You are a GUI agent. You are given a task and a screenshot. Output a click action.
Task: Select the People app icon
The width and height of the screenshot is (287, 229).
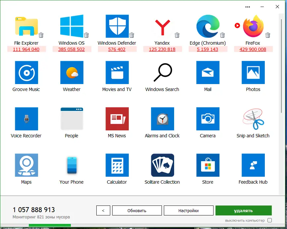click(x=72, y=119)
